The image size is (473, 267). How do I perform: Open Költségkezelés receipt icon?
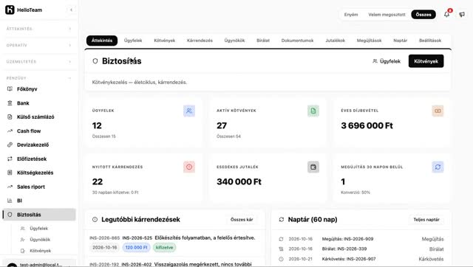coord(10,173)
